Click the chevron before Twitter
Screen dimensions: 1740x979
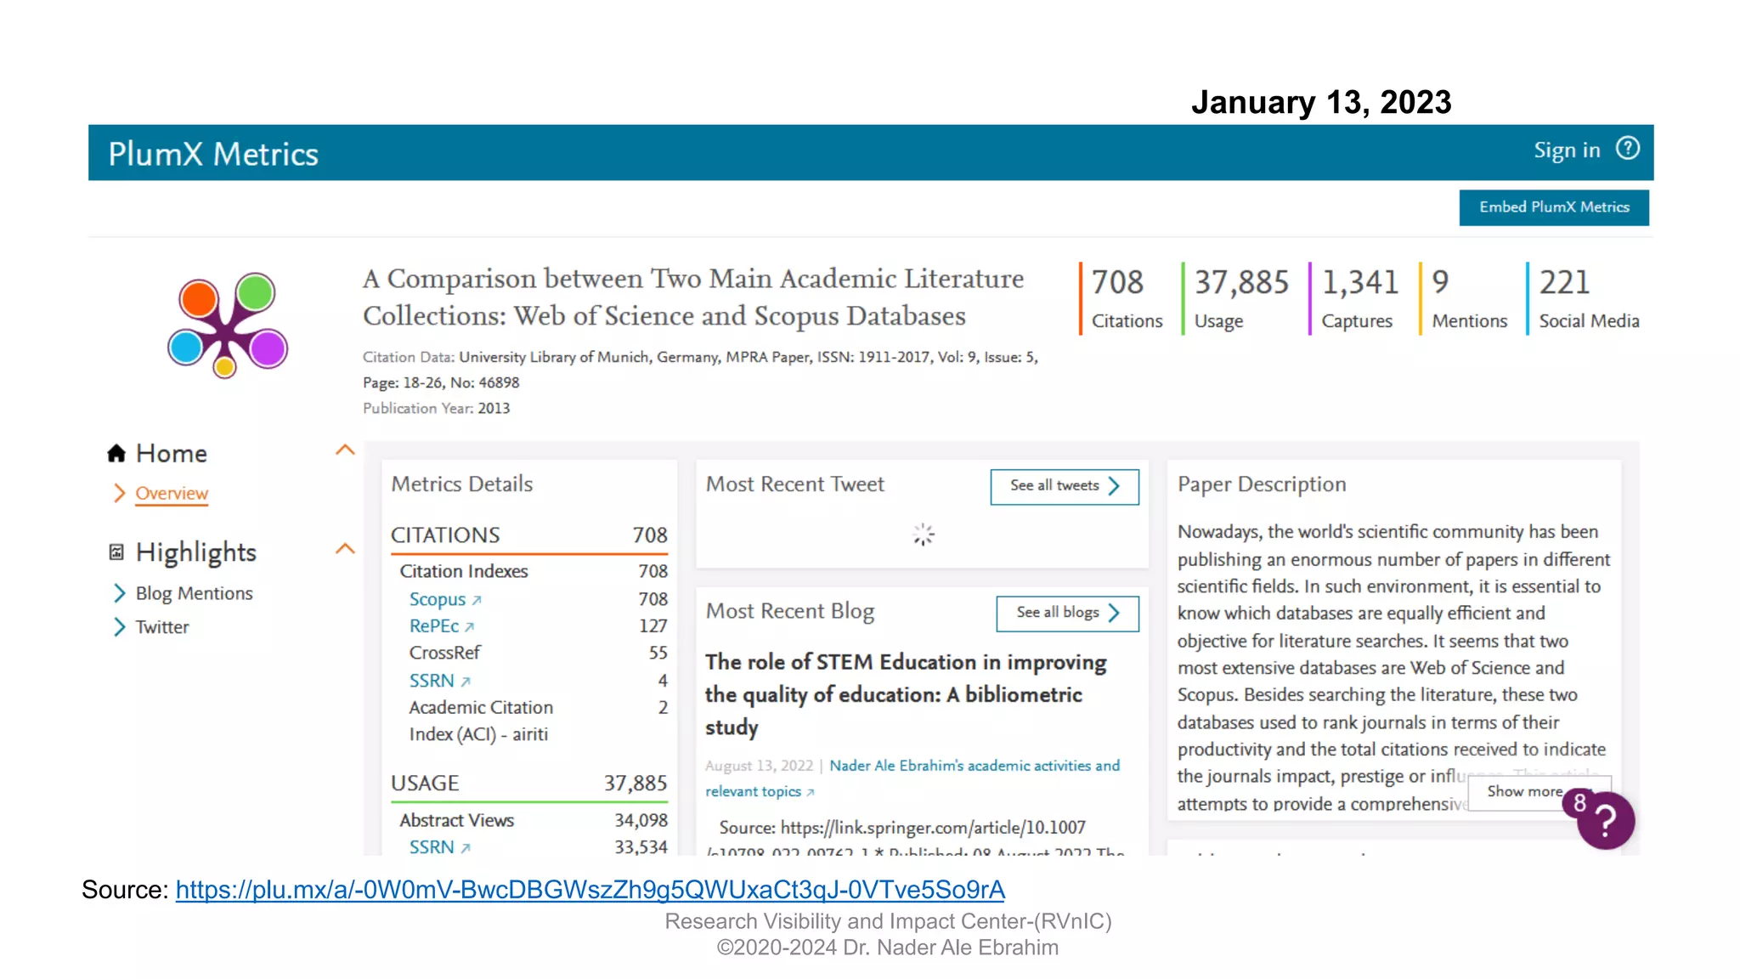119,627
